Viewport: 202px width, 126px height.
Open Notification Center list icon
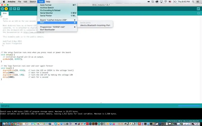[x=197, y=2]
